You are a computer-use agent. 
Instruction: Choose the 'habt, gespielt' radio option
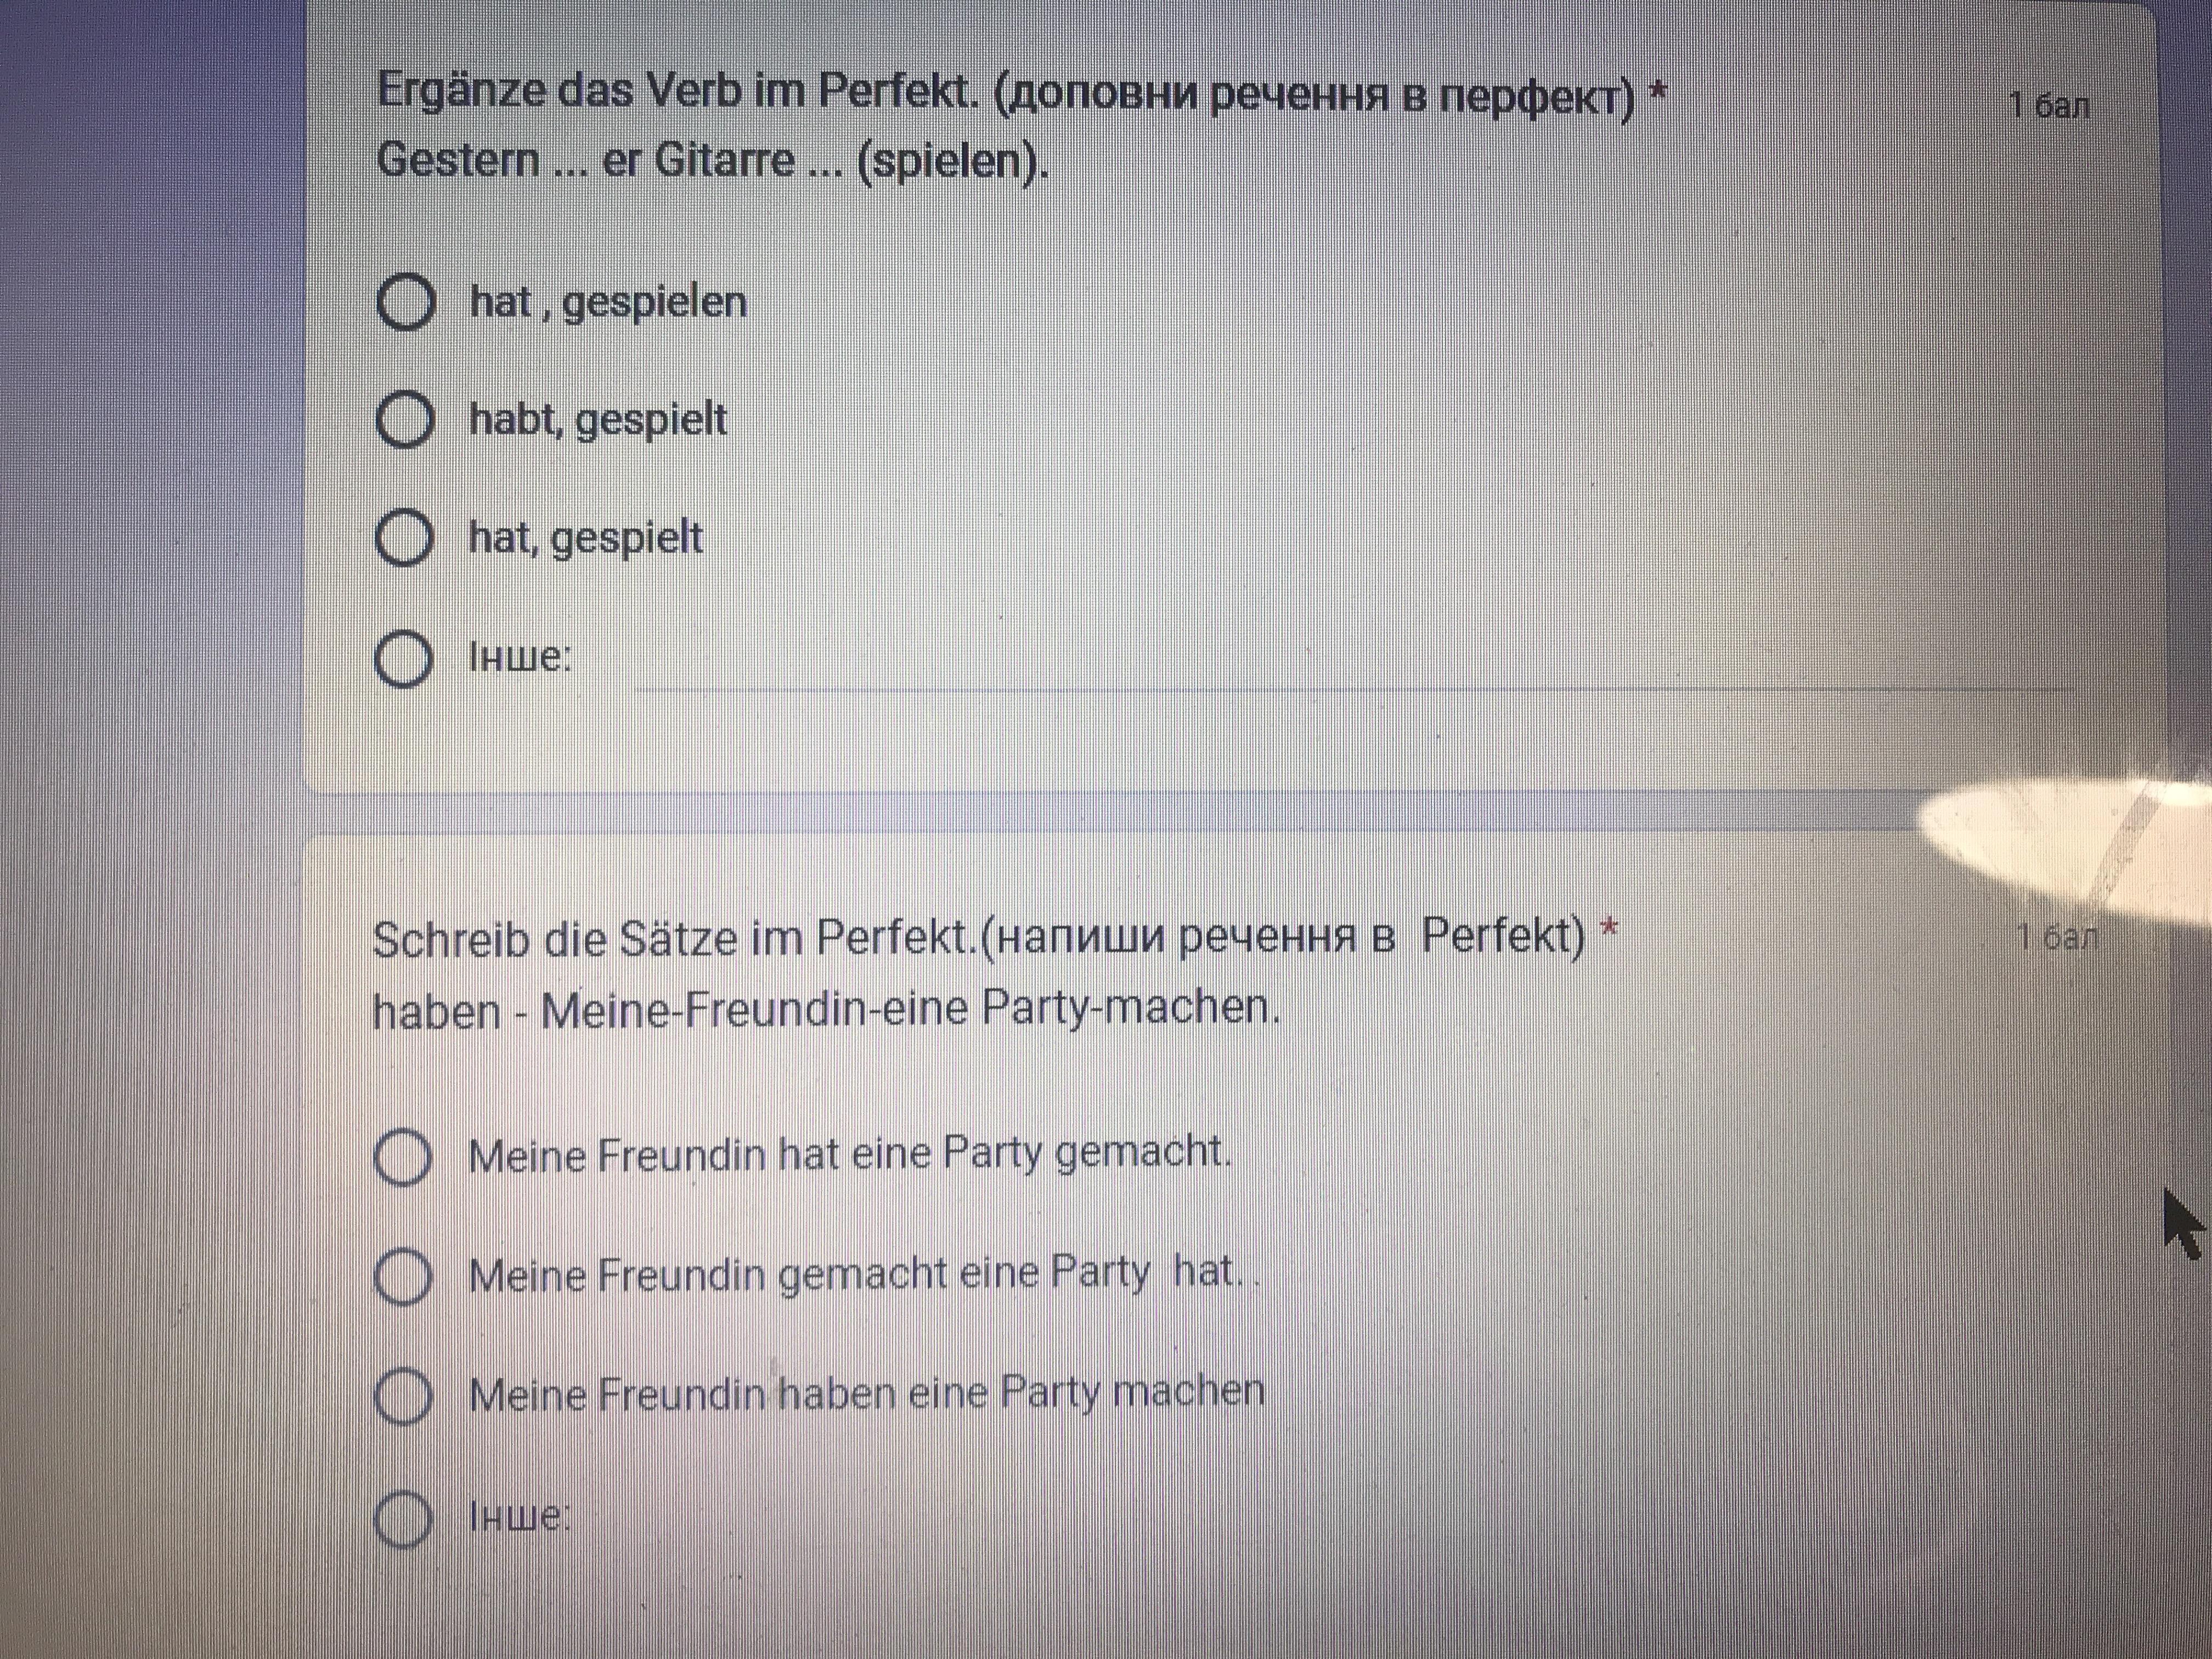pos(405,419)
